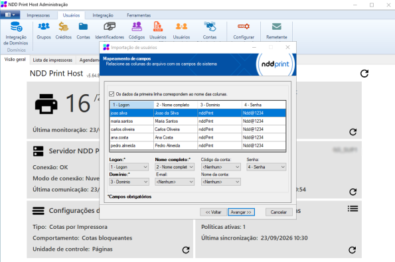This screenshot has width=395, height=262.
Task: Click the 2 - Nome completo column header
Action: 176,105
